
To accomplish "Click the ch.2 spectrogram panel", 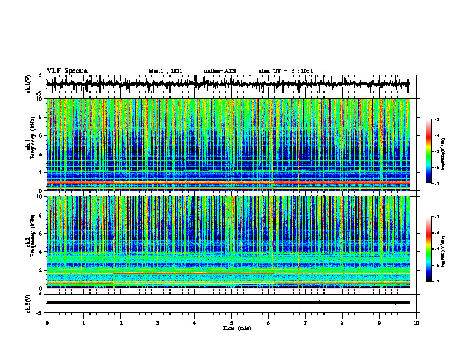I will coord(228,243).
